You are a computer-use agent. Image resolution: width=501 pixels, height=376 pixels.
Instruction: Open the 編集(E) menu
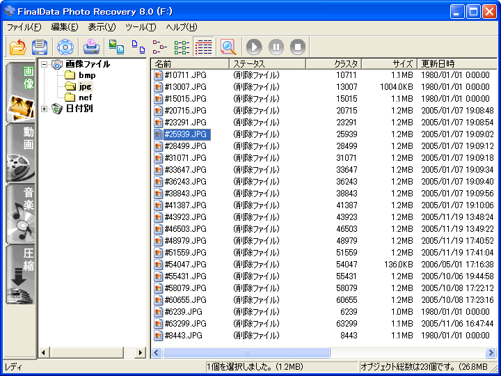coord(65,27)
